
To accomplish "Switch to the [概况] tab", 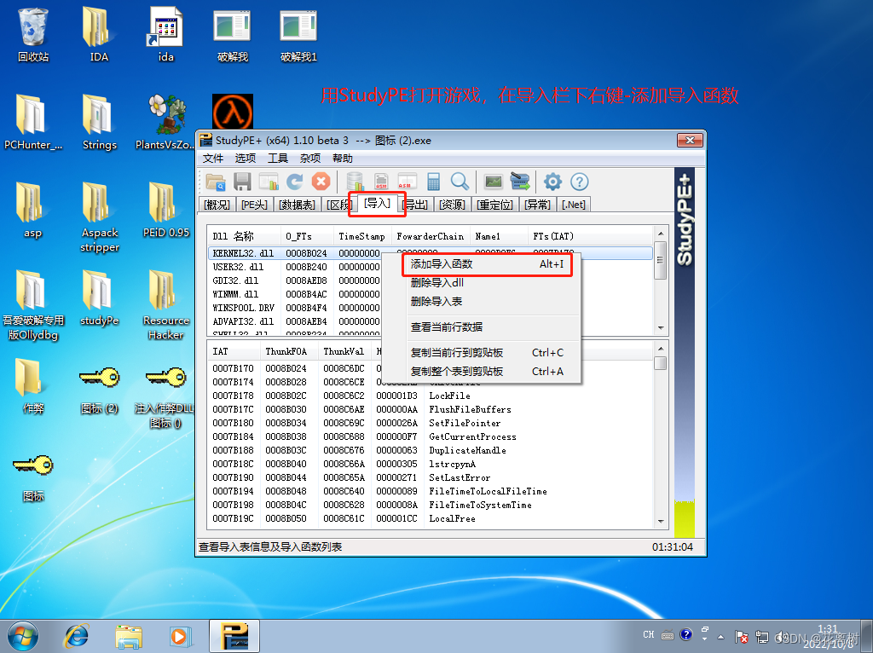I will [x=217, y=205].
